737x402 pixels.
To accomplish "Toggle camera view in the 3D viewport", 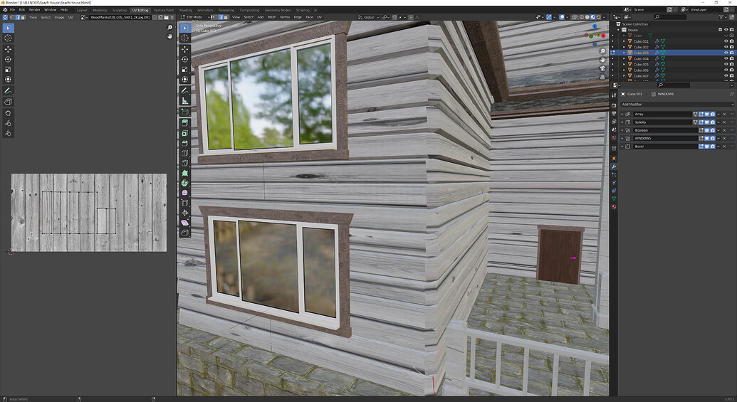I will 602,68.
